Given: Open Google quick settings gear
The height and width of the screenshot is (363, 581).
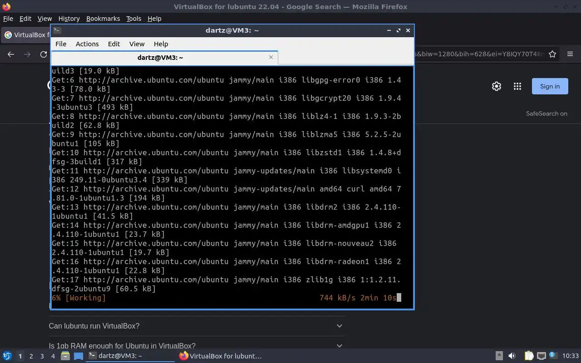Looking at the screenshot, I should 497,86.
